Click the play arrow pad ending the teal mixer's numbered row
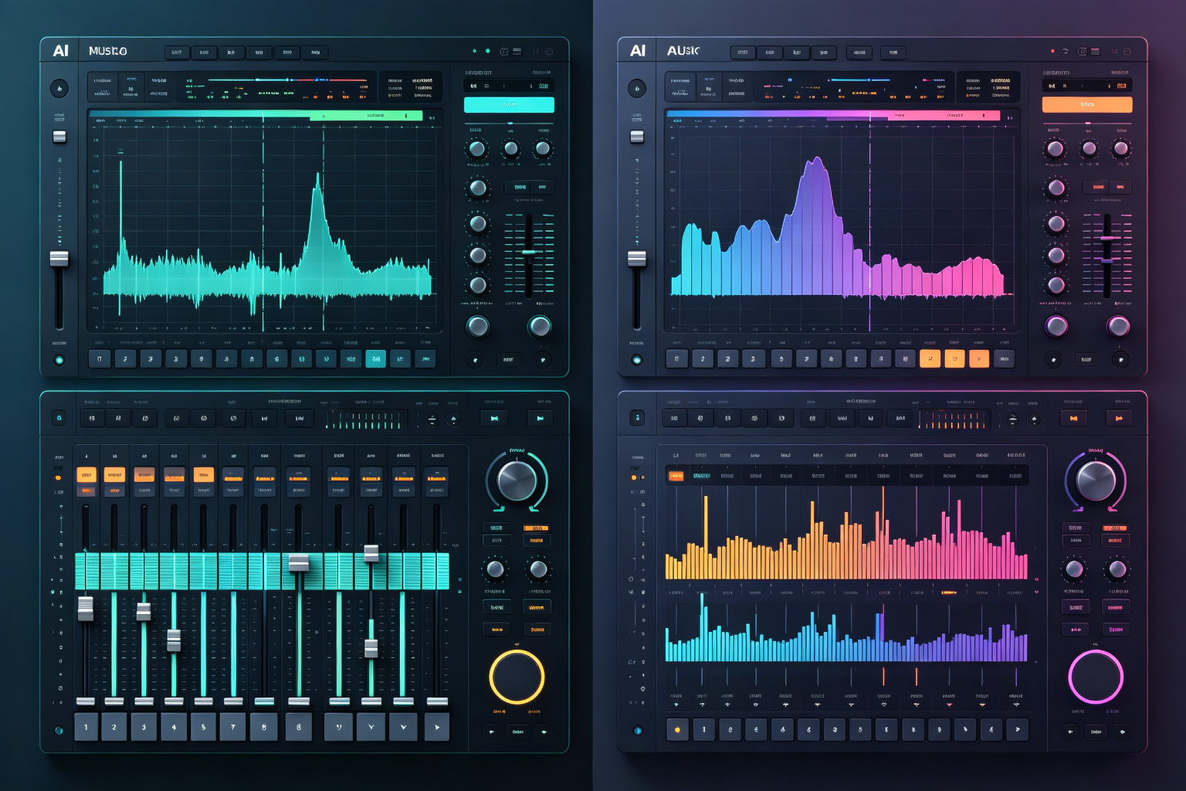The height and width of the screenshot is (791, 1186). click(x=437, y=727)
